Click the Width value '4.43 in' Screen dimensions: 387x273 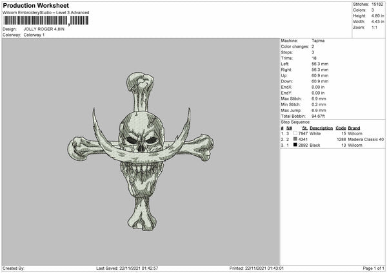[377, 22]
